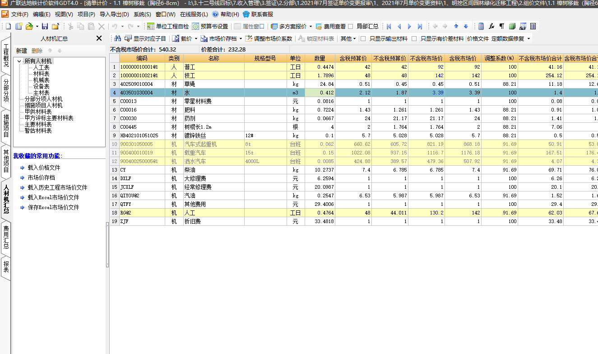This screenshot has height=354, width=598.
Task: Switch to the 报表 side tab
Action: click(x=6, y=266)
